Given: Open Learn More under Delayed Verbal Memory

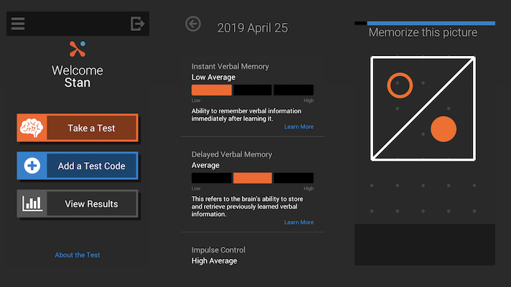Looking at the screenshot, I should point(299,222).
